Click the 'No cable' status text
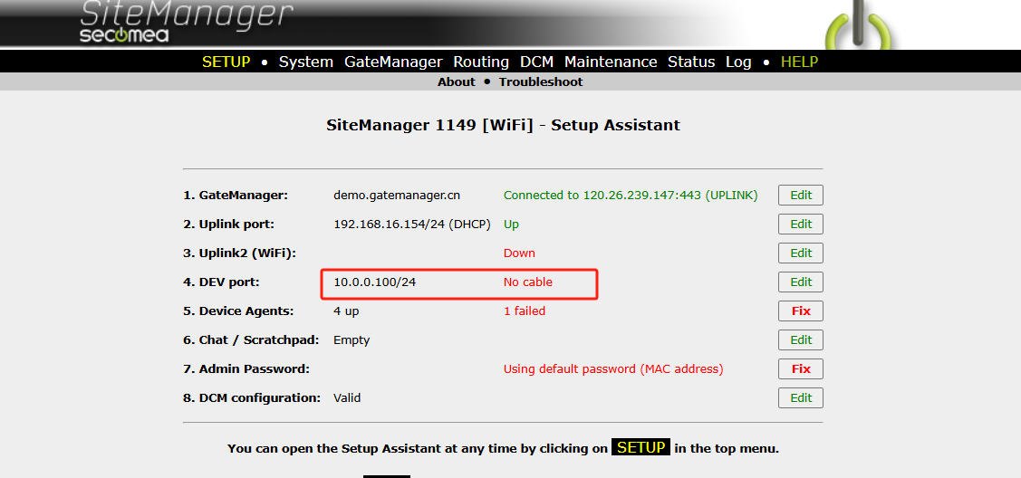 (x=528, y=282)
